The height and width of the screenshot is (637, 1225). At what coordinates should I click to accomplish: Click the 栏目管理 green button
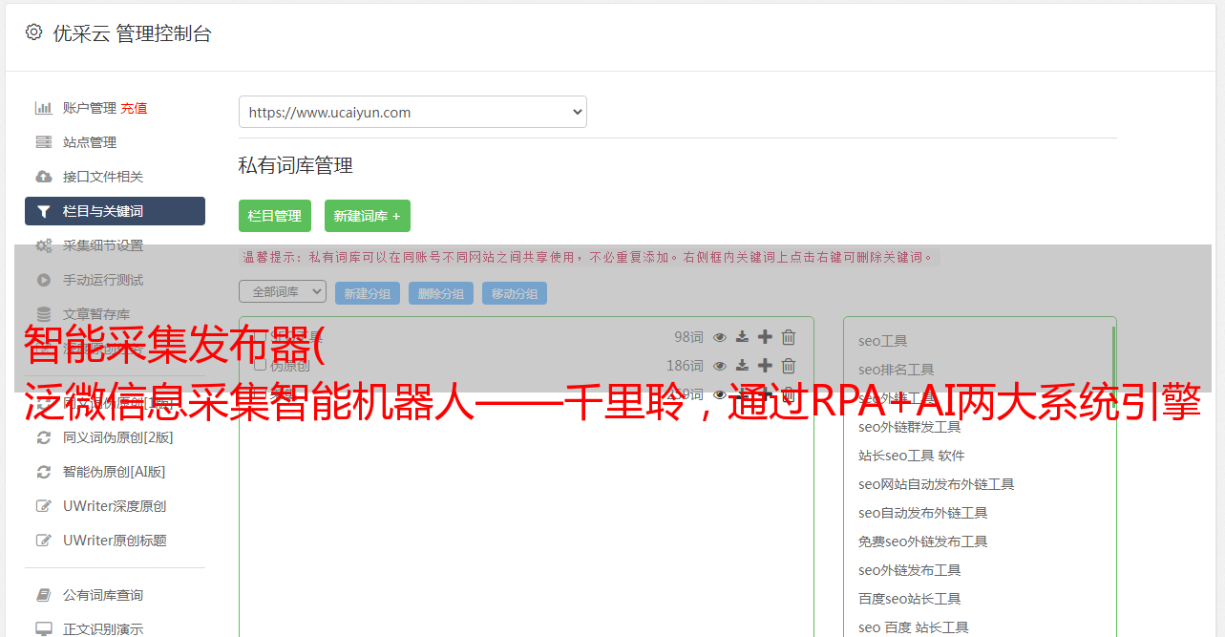click(x=275, y=216)
